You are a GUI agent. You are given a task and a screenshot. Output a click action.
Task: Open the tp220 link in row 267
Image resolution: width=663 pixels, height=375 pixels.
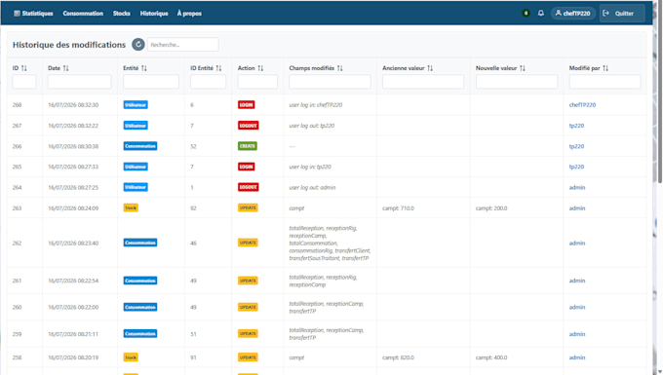(576, 126)
